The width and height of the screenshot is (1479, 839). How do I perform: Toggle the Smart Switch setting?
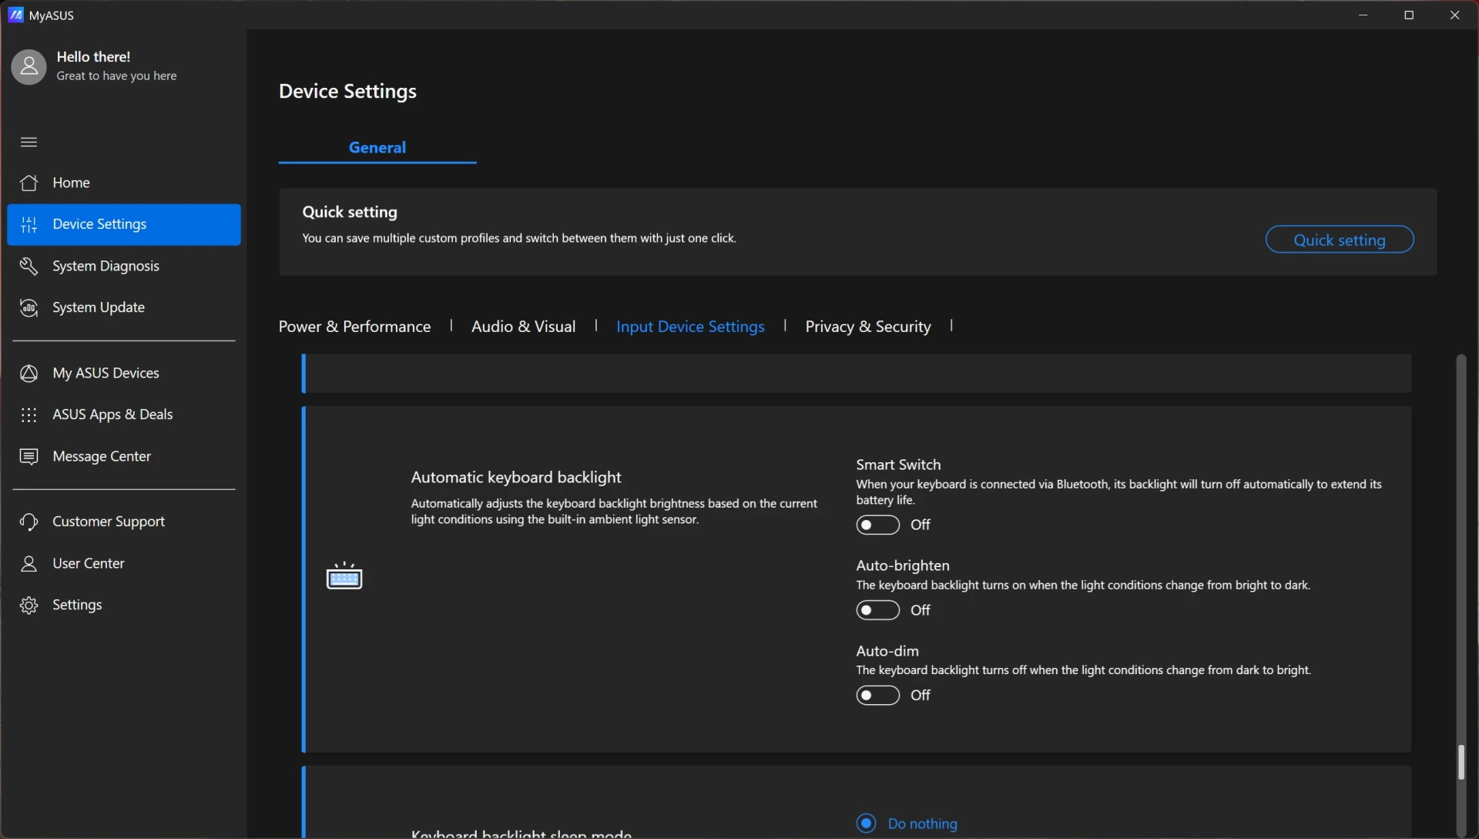tap(877, 525)
